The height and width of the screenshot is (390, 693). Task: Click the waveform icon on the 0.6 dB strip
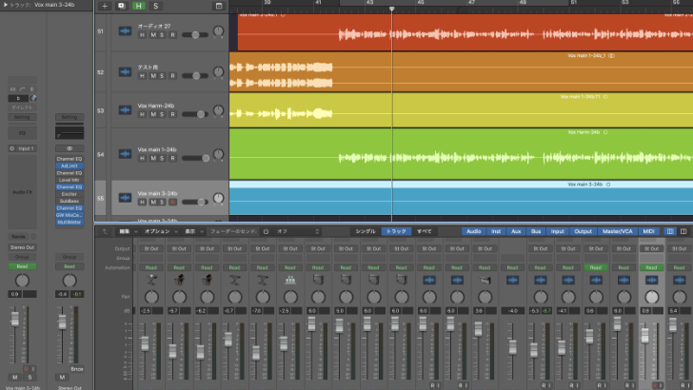tap(596, 280)
